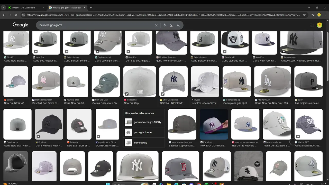This screenshot has height=185, width=329.
Task: Expand the tab search dropdown arrow
Action: (x=3, y=7)
